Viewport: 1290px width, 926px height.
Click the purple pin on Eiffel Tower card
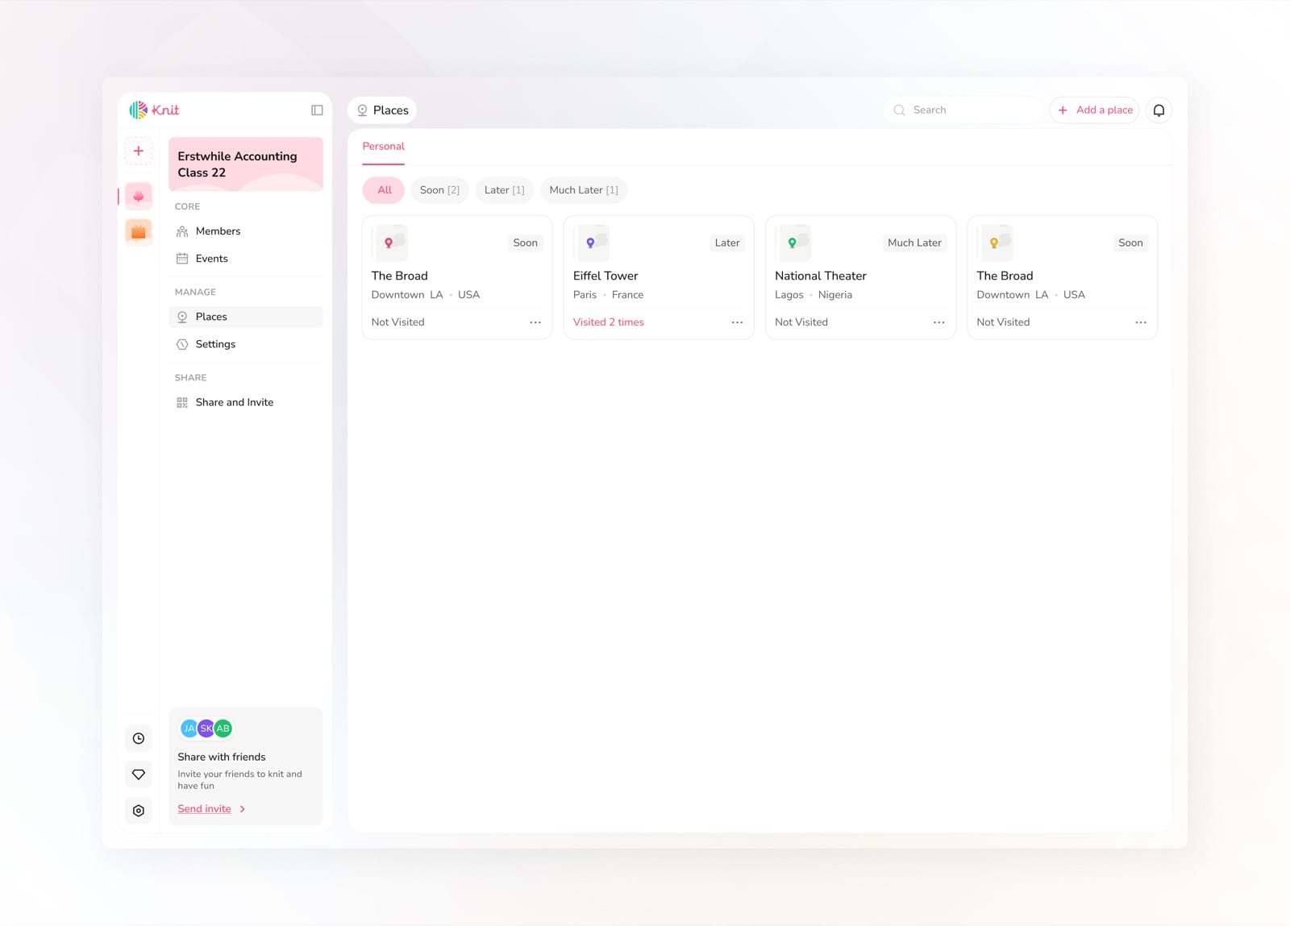(x=590, y=243)
